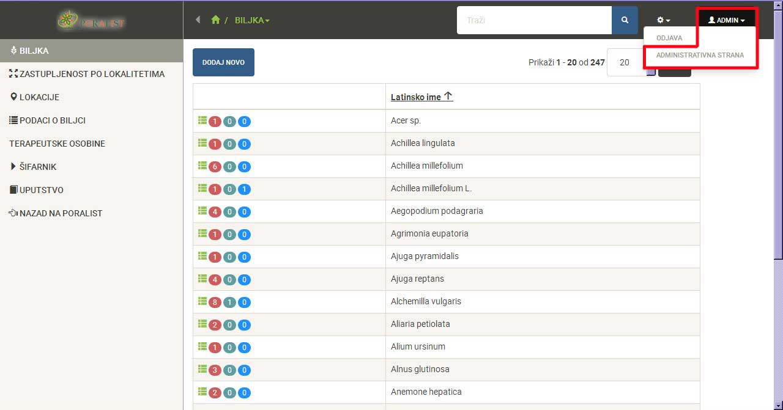Click red badge 8 for Alchemilla vulgaris
The width and height of the screenshot is (783, 410).
[x=215, y=302]
